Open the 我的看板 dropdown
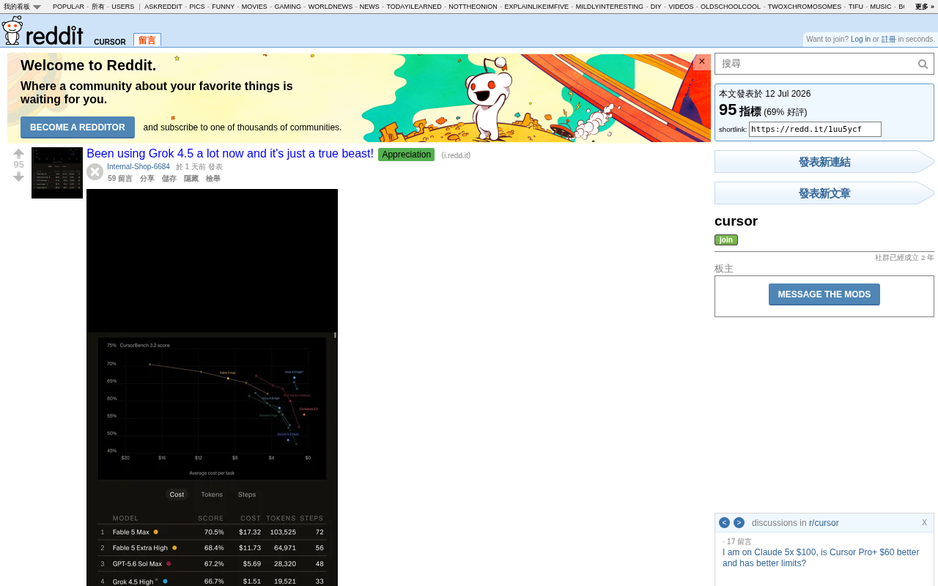 [x=22, y=7]
